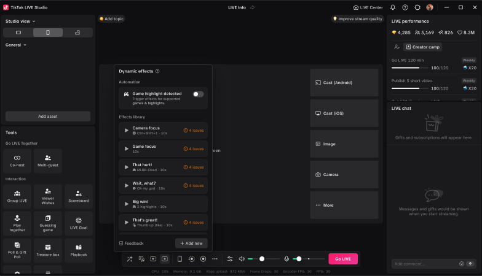The image size is (482, 276).
Task: Click the emoji icon in comment box
Action: tap(461, 264)
